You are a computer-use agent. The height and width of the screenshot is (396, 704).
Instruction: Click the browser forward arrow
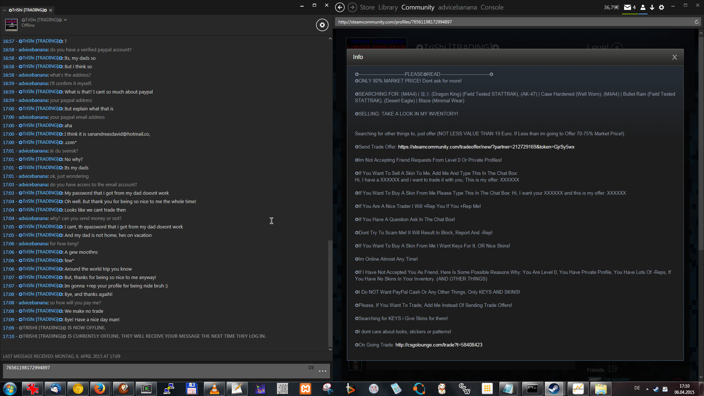(352, 7)
